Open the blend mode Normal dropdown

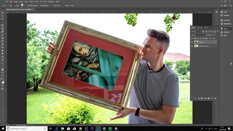198,35
